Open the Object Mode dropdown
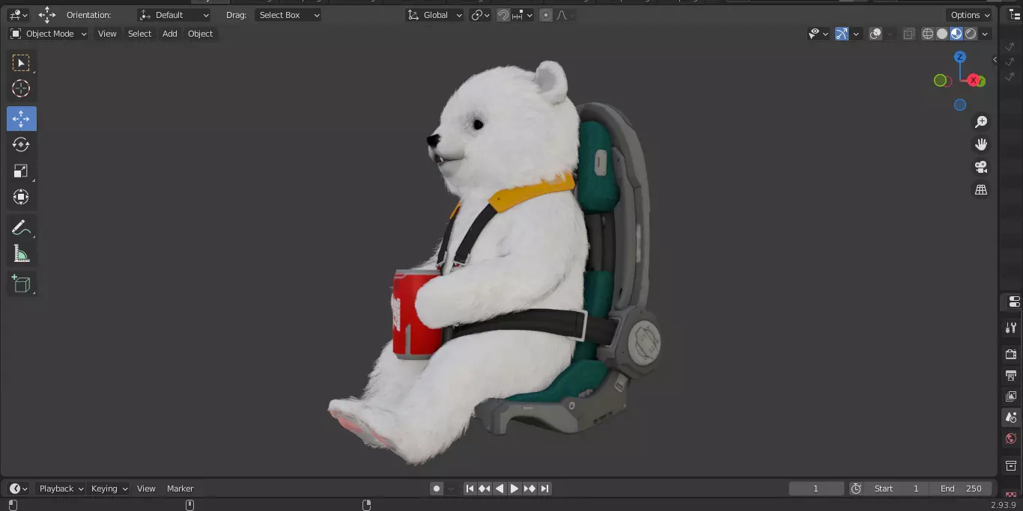Image resolution: width=1023 pixels, height=511 pixels. pyautogui.click(x=49, y=34)
